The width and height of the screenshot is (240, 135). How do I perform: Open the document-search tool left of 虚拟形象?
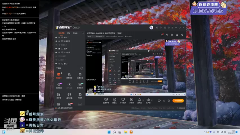click(x=58, y=96)
